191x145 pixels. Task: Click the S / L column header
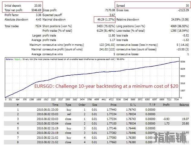133,105
